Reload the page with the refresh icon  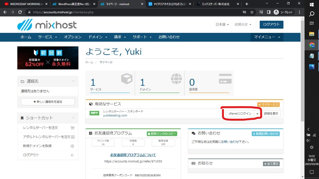click(20, 12)
